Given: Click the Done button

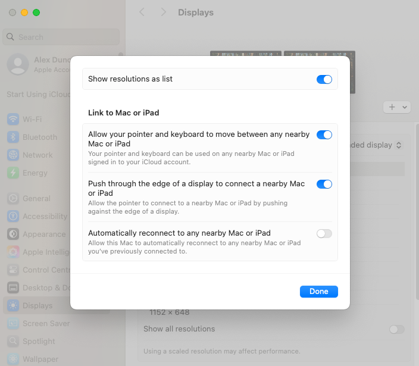Looking at the screenshot, I should coord(318,292).
